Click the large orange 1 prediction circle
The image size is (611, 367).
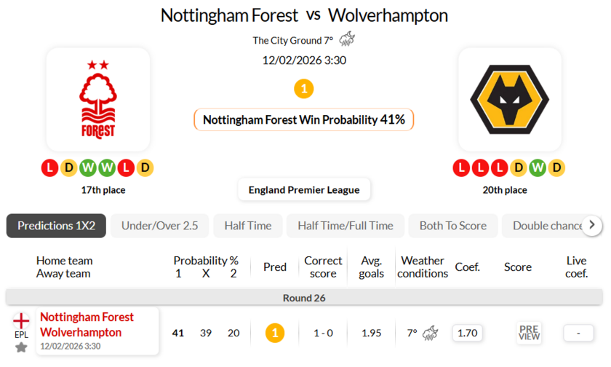click(303, 89)
